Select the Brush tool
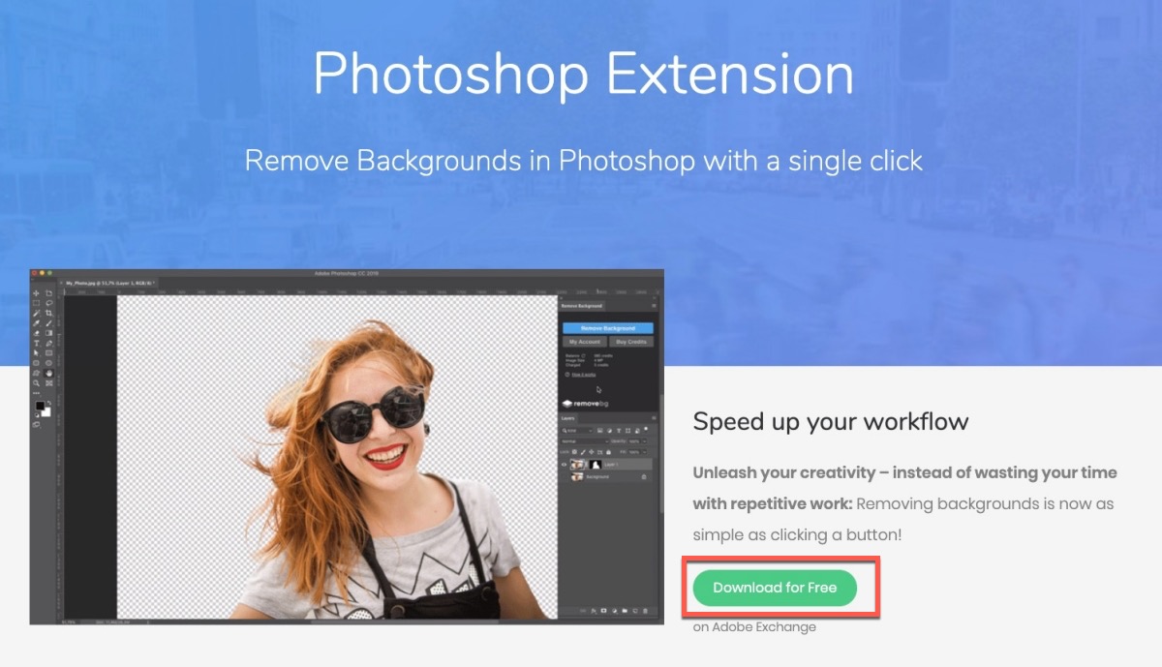 [x=48, y=323]
